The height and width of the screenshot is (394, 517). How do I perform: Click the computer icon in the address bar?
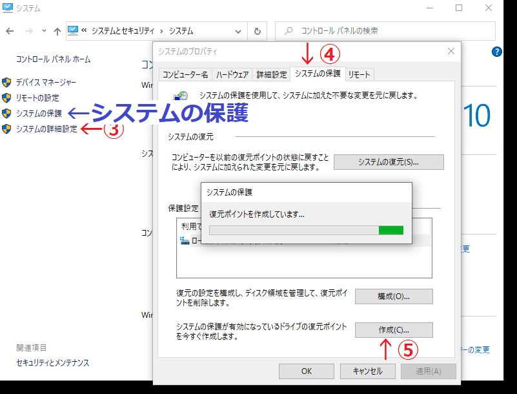click(74, 30)
